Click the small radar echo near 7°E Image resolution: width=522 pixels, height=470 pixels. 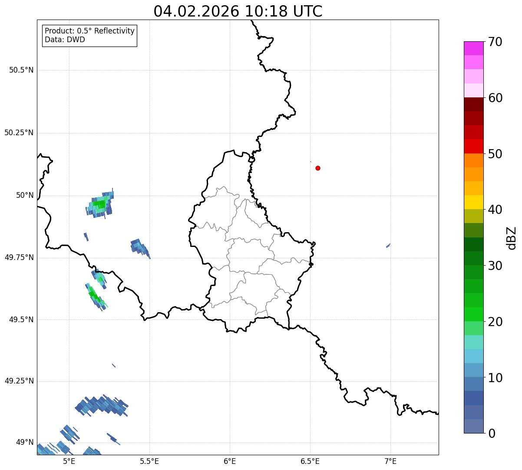(x=388, y=246)
